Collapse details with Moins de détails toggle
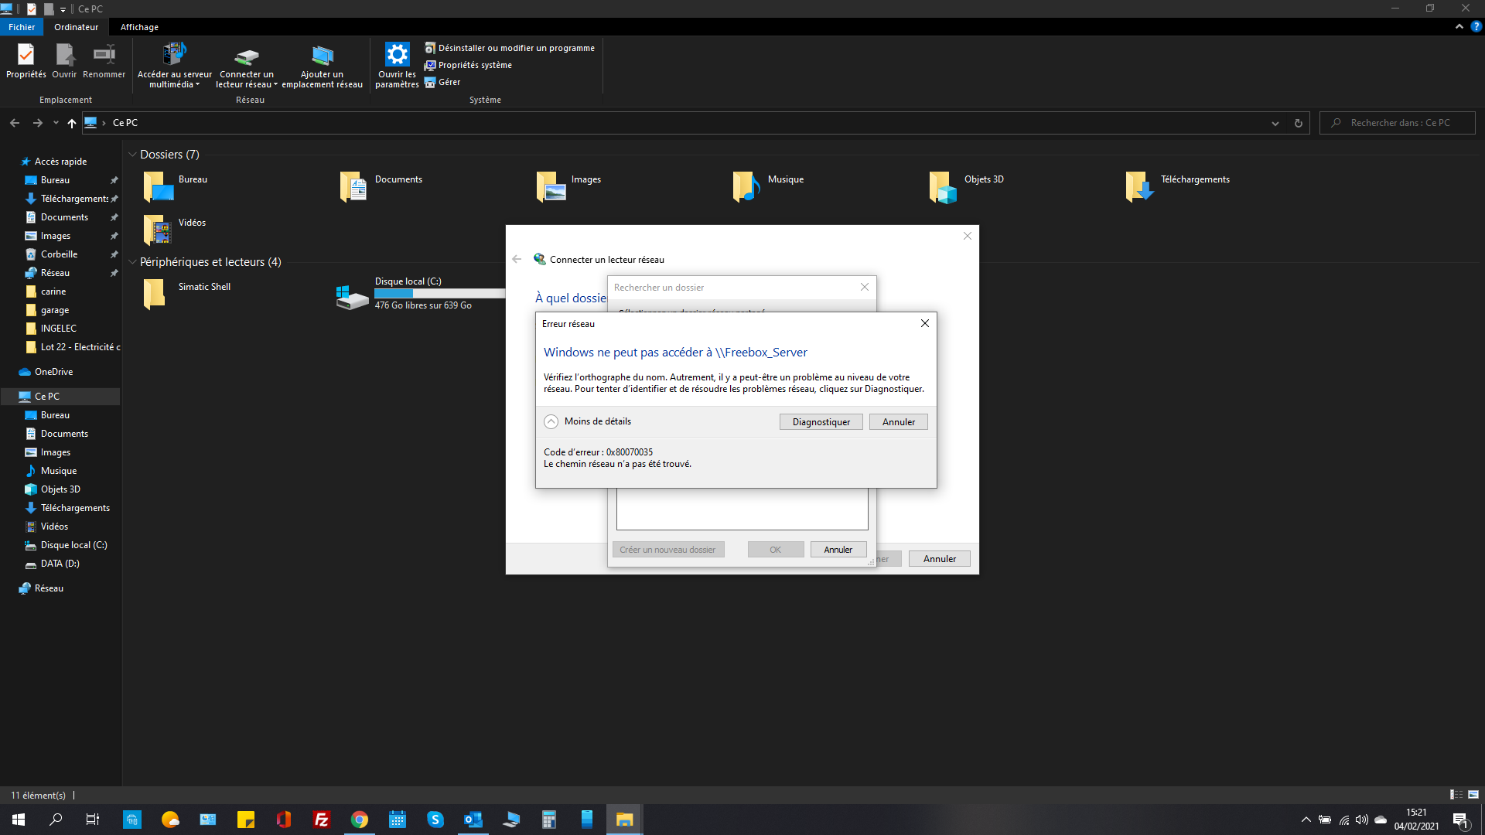 tap(551, 421)
